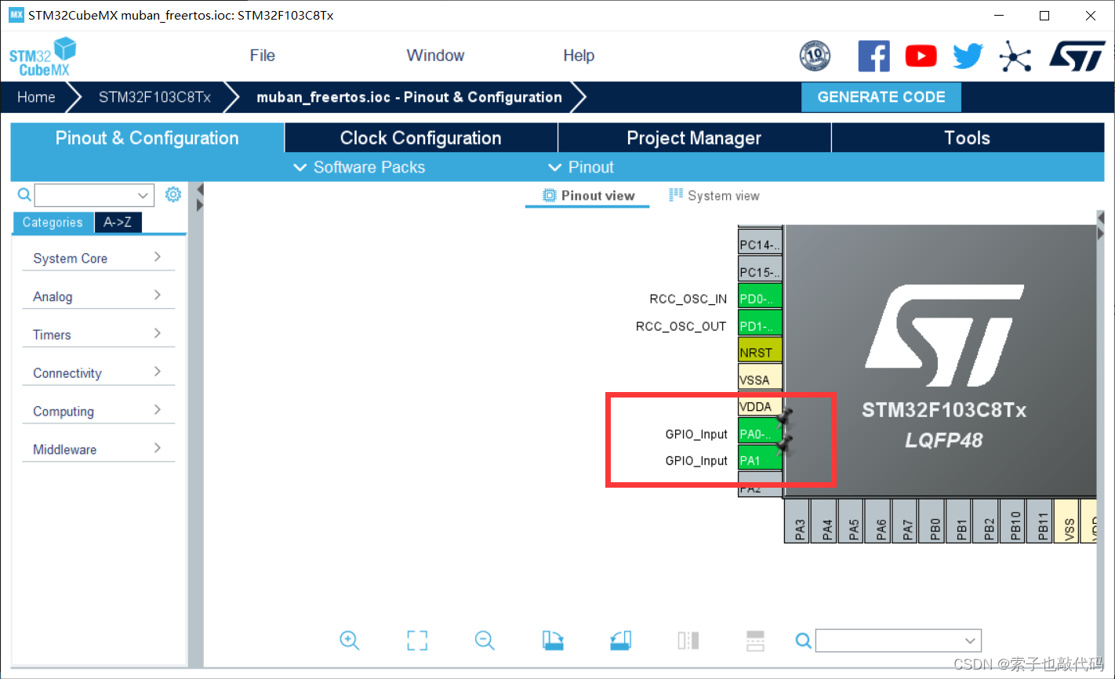Rotate the chip counter-clockwise

[621, 641]
